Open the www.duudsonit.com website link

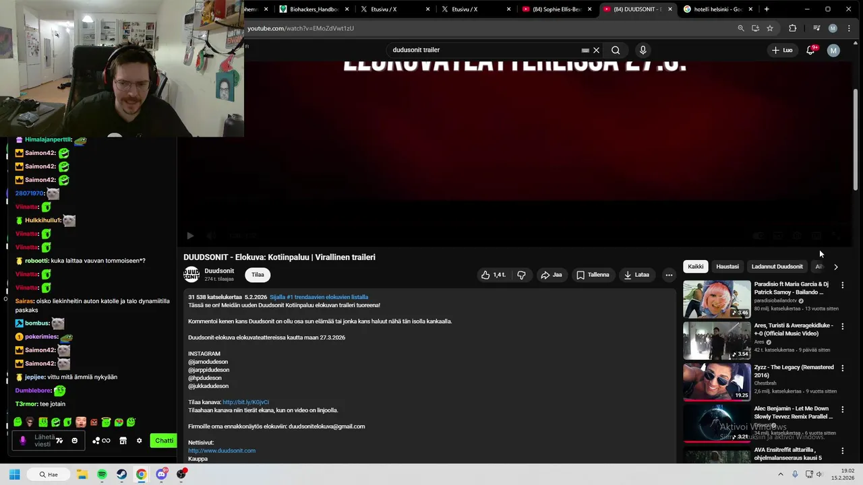(x=222, y=451)
